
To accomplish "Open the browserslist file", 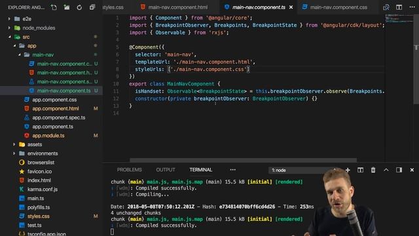I will tap(41, 163).
